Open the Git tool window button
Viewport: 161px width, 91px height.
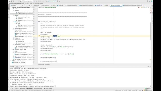[12, 88]
